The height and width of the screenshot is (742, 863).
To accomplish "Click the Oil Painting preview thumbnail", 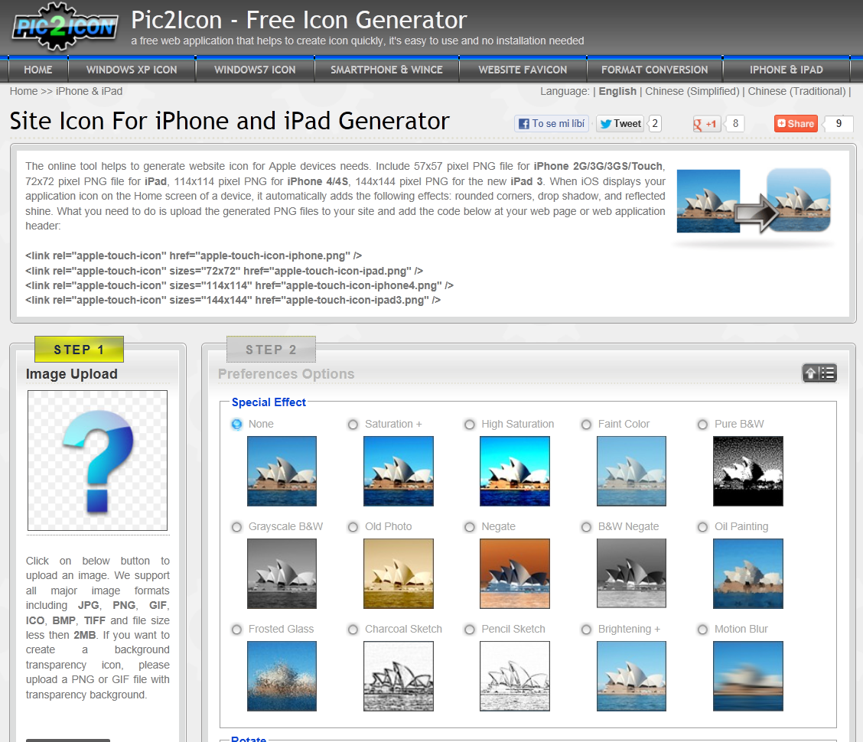I will point(748,574).
